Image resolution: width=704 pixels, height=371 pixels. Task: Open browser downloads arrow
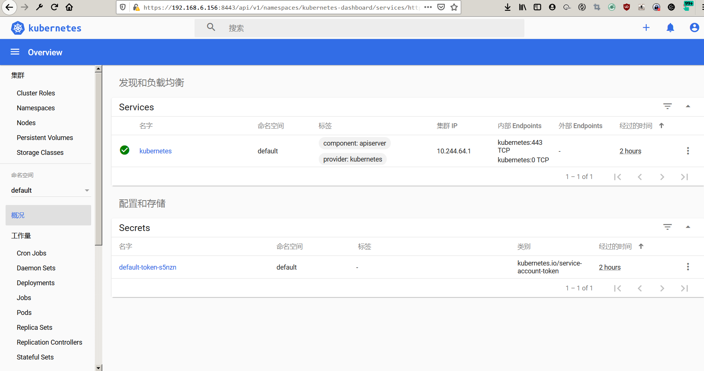(508, 7)
